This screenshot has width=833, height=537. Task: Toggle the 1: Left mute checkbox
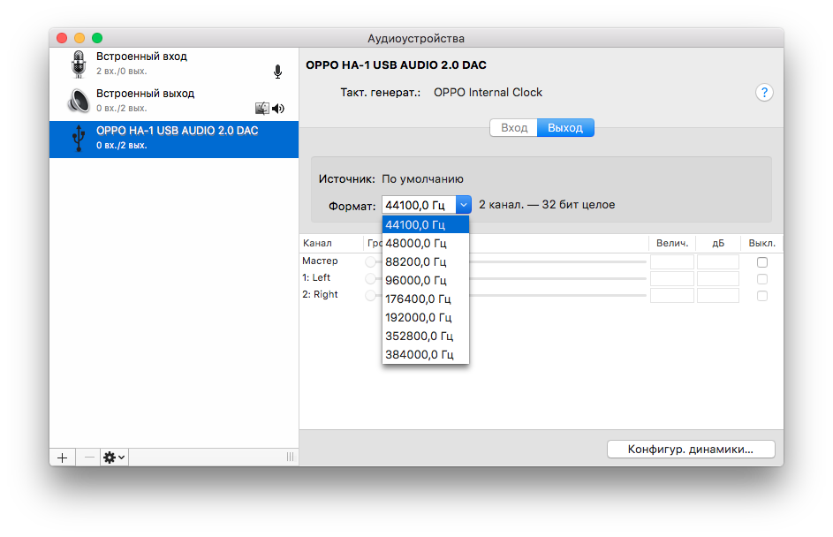762,278
